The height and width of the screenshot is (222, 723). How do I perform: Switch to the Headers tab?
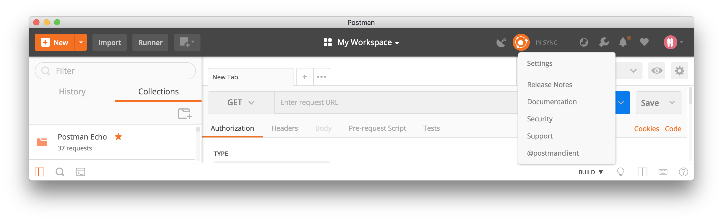coord(284,128)
